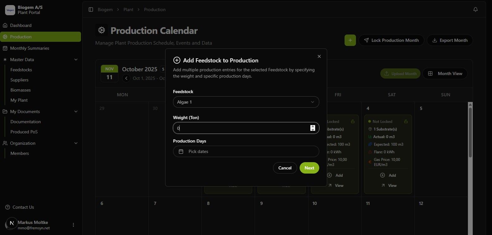Screen dimensions: 492x235
Task: Click the notification bell icon
Action: pos(475,10)
